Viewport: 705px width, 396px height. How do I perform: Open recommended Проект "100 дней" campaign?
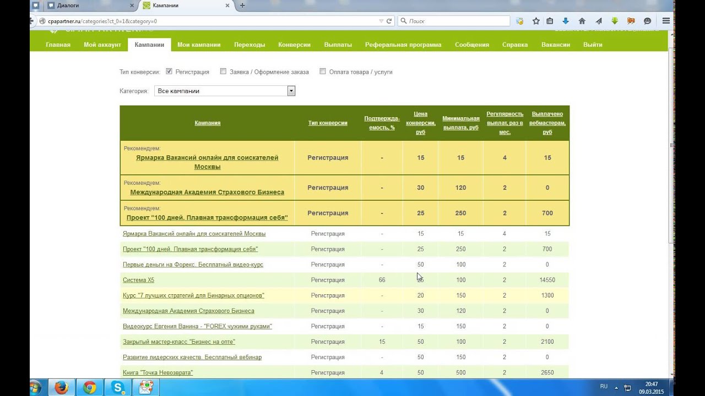207,218
